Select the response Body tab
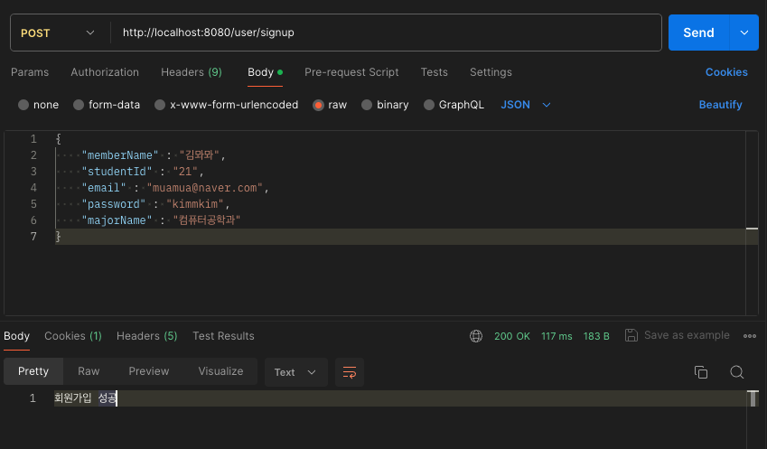767x449 pixels. pyautogui.click(x=16, y=336)
